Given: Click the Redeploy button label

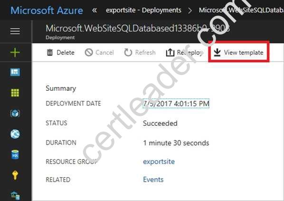Looking at the screenshot, I should tap(189, 52).
